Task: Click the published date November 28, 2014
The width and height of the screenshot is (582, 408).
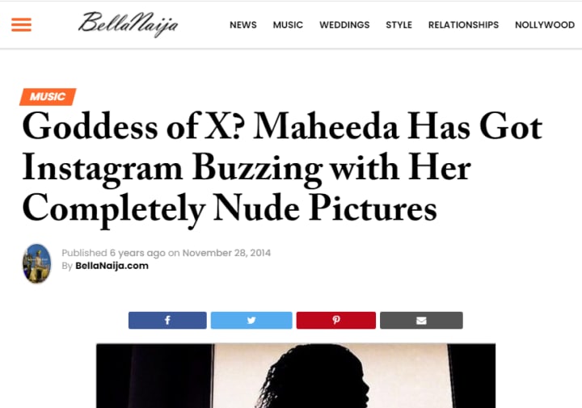Action: pyautogui.click(x=226, y=253)
